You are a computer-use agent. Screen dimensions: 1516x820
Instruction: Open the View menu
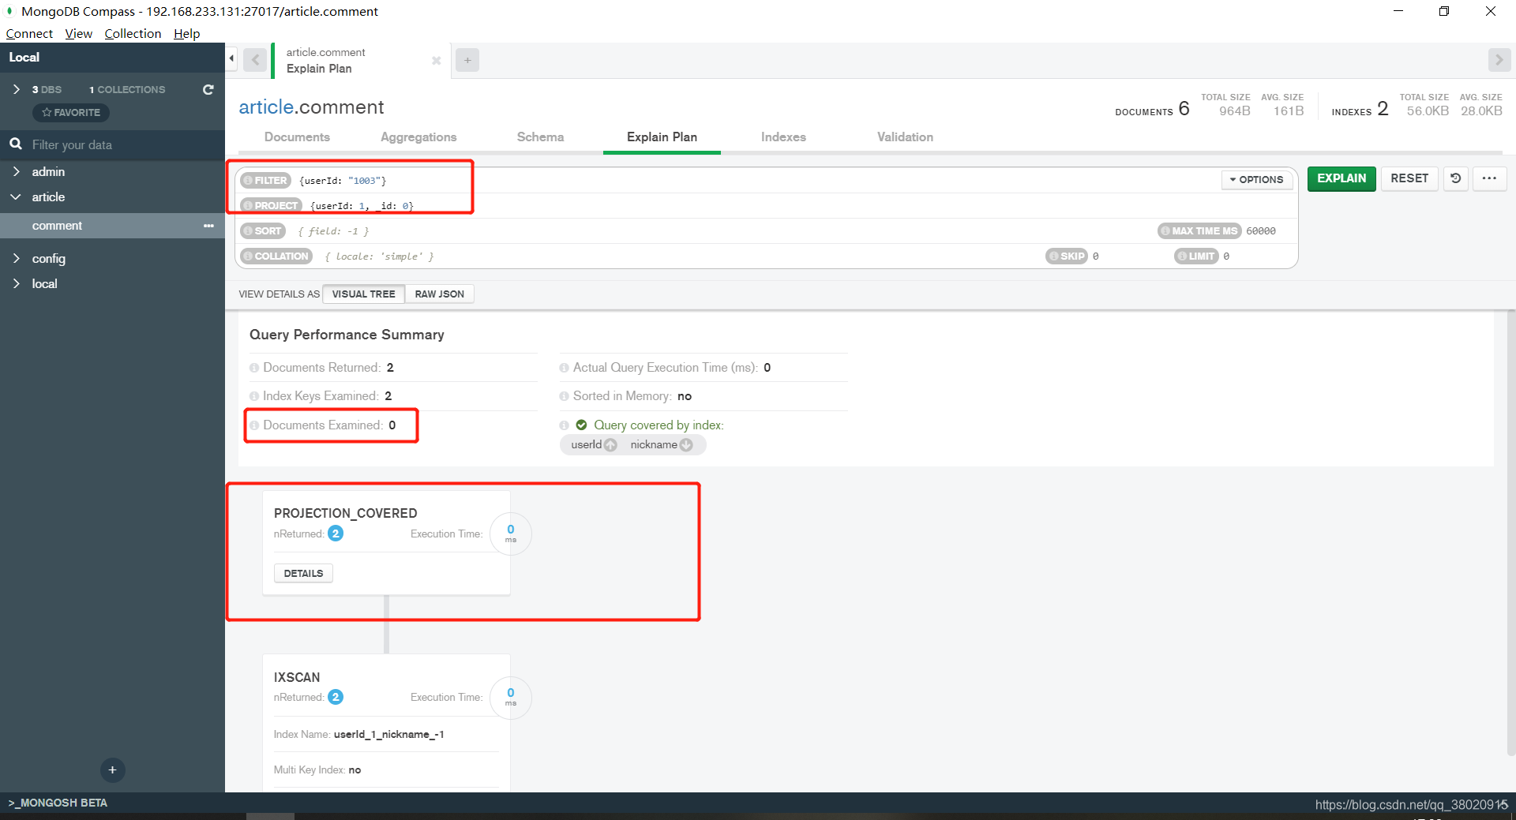tap(78, 33)
